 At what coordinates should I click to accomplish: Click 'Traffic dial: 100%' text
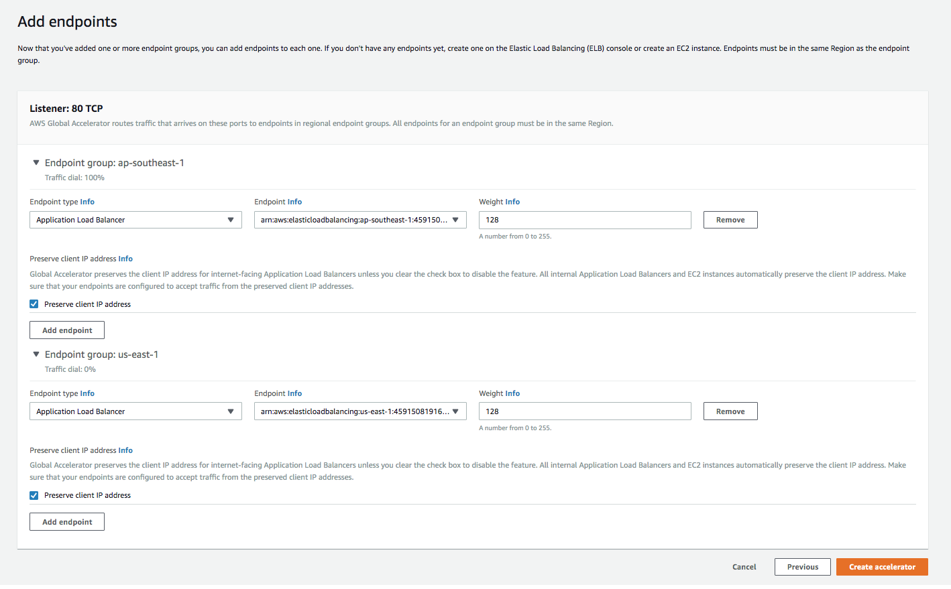(74, 178)
